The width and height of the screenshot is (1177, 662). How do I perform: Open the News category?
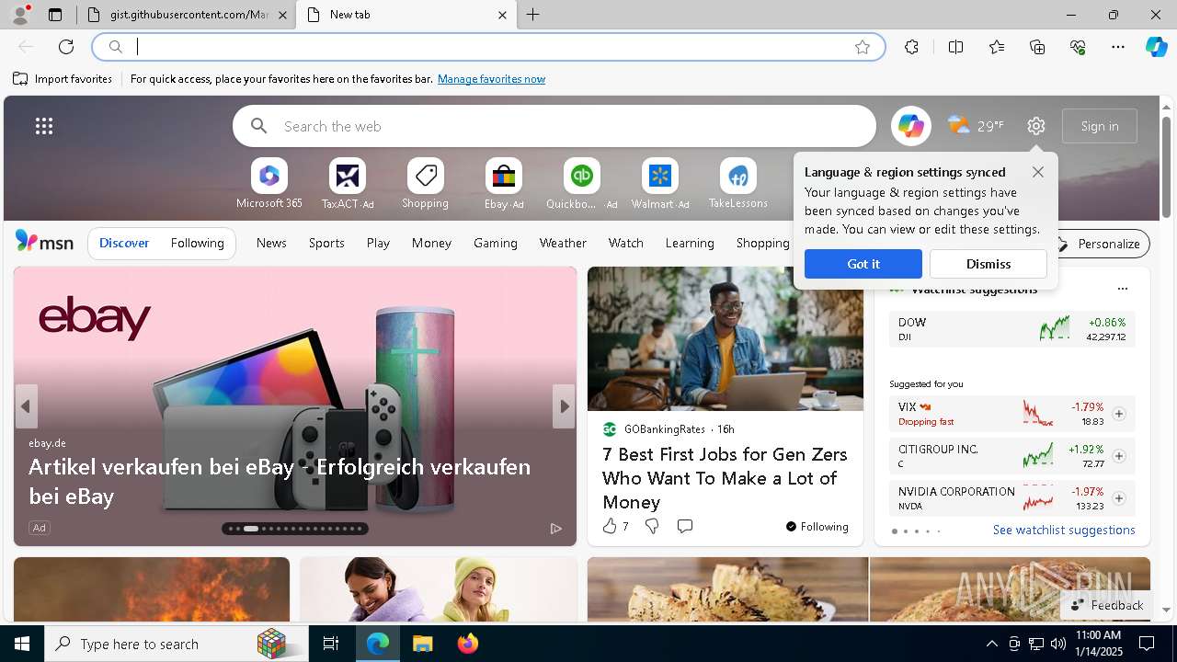coord(271,243)
